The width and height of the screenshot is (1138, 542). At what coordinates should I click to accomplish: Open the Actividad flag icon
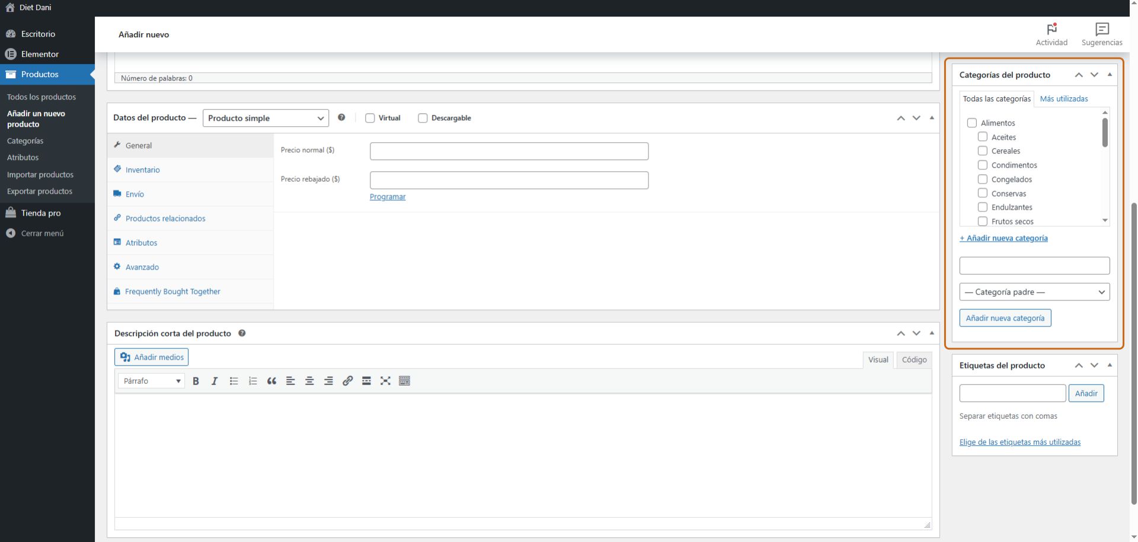coord(1051,30)
